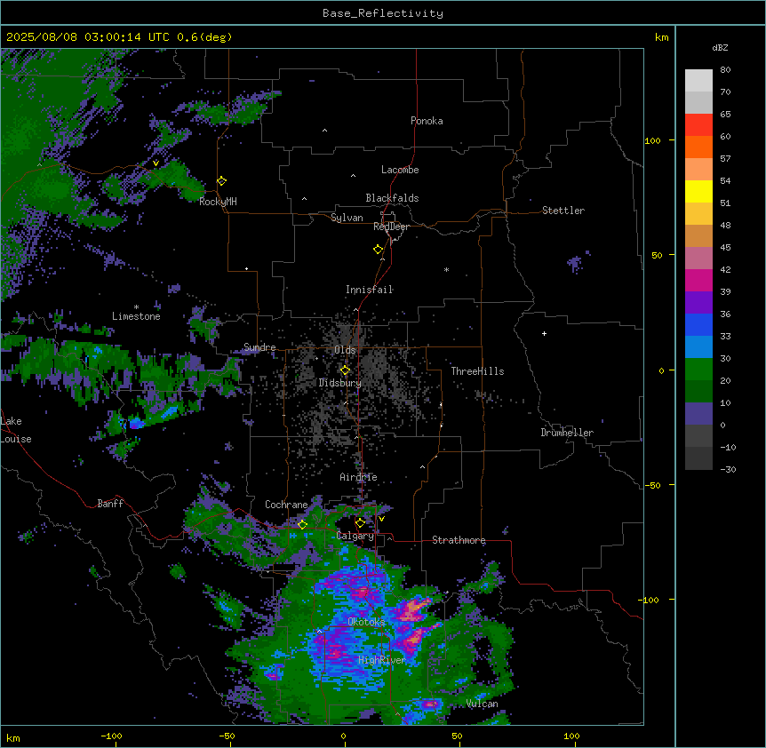Click the yellow diamond marker below Cochrane
Image resolution: width=766 pixels, height=748 pixels.
[x=302, y=524]
